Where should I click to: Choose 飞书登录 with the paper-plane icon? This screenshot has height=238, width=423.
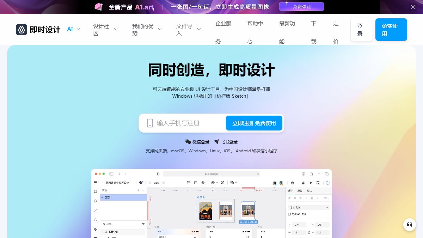(226, 142)
